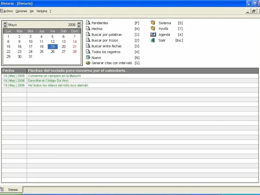The image size is (260, 195).
Task: Open the Ventana menu
Action: click(42, 11)
